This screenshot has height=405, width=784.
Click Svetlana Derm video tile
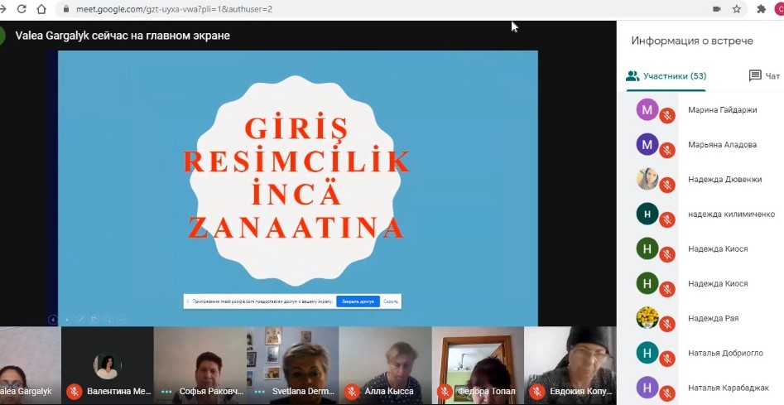click(292, 364)
